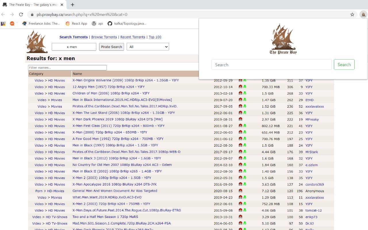Click the Pirate Search button
The image size is (368, 230).
tap(112, 47)
